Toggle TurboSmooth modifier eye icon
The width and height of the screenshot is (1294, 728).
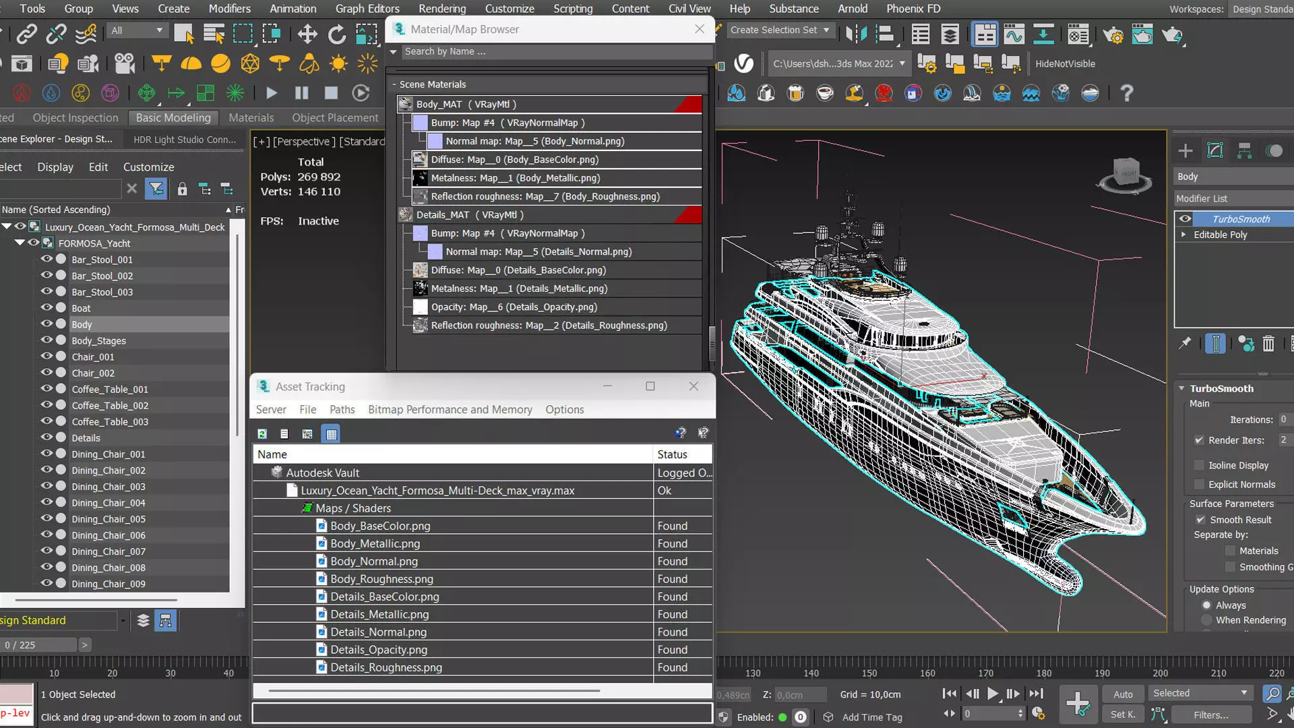click(x=1185, y=218)
